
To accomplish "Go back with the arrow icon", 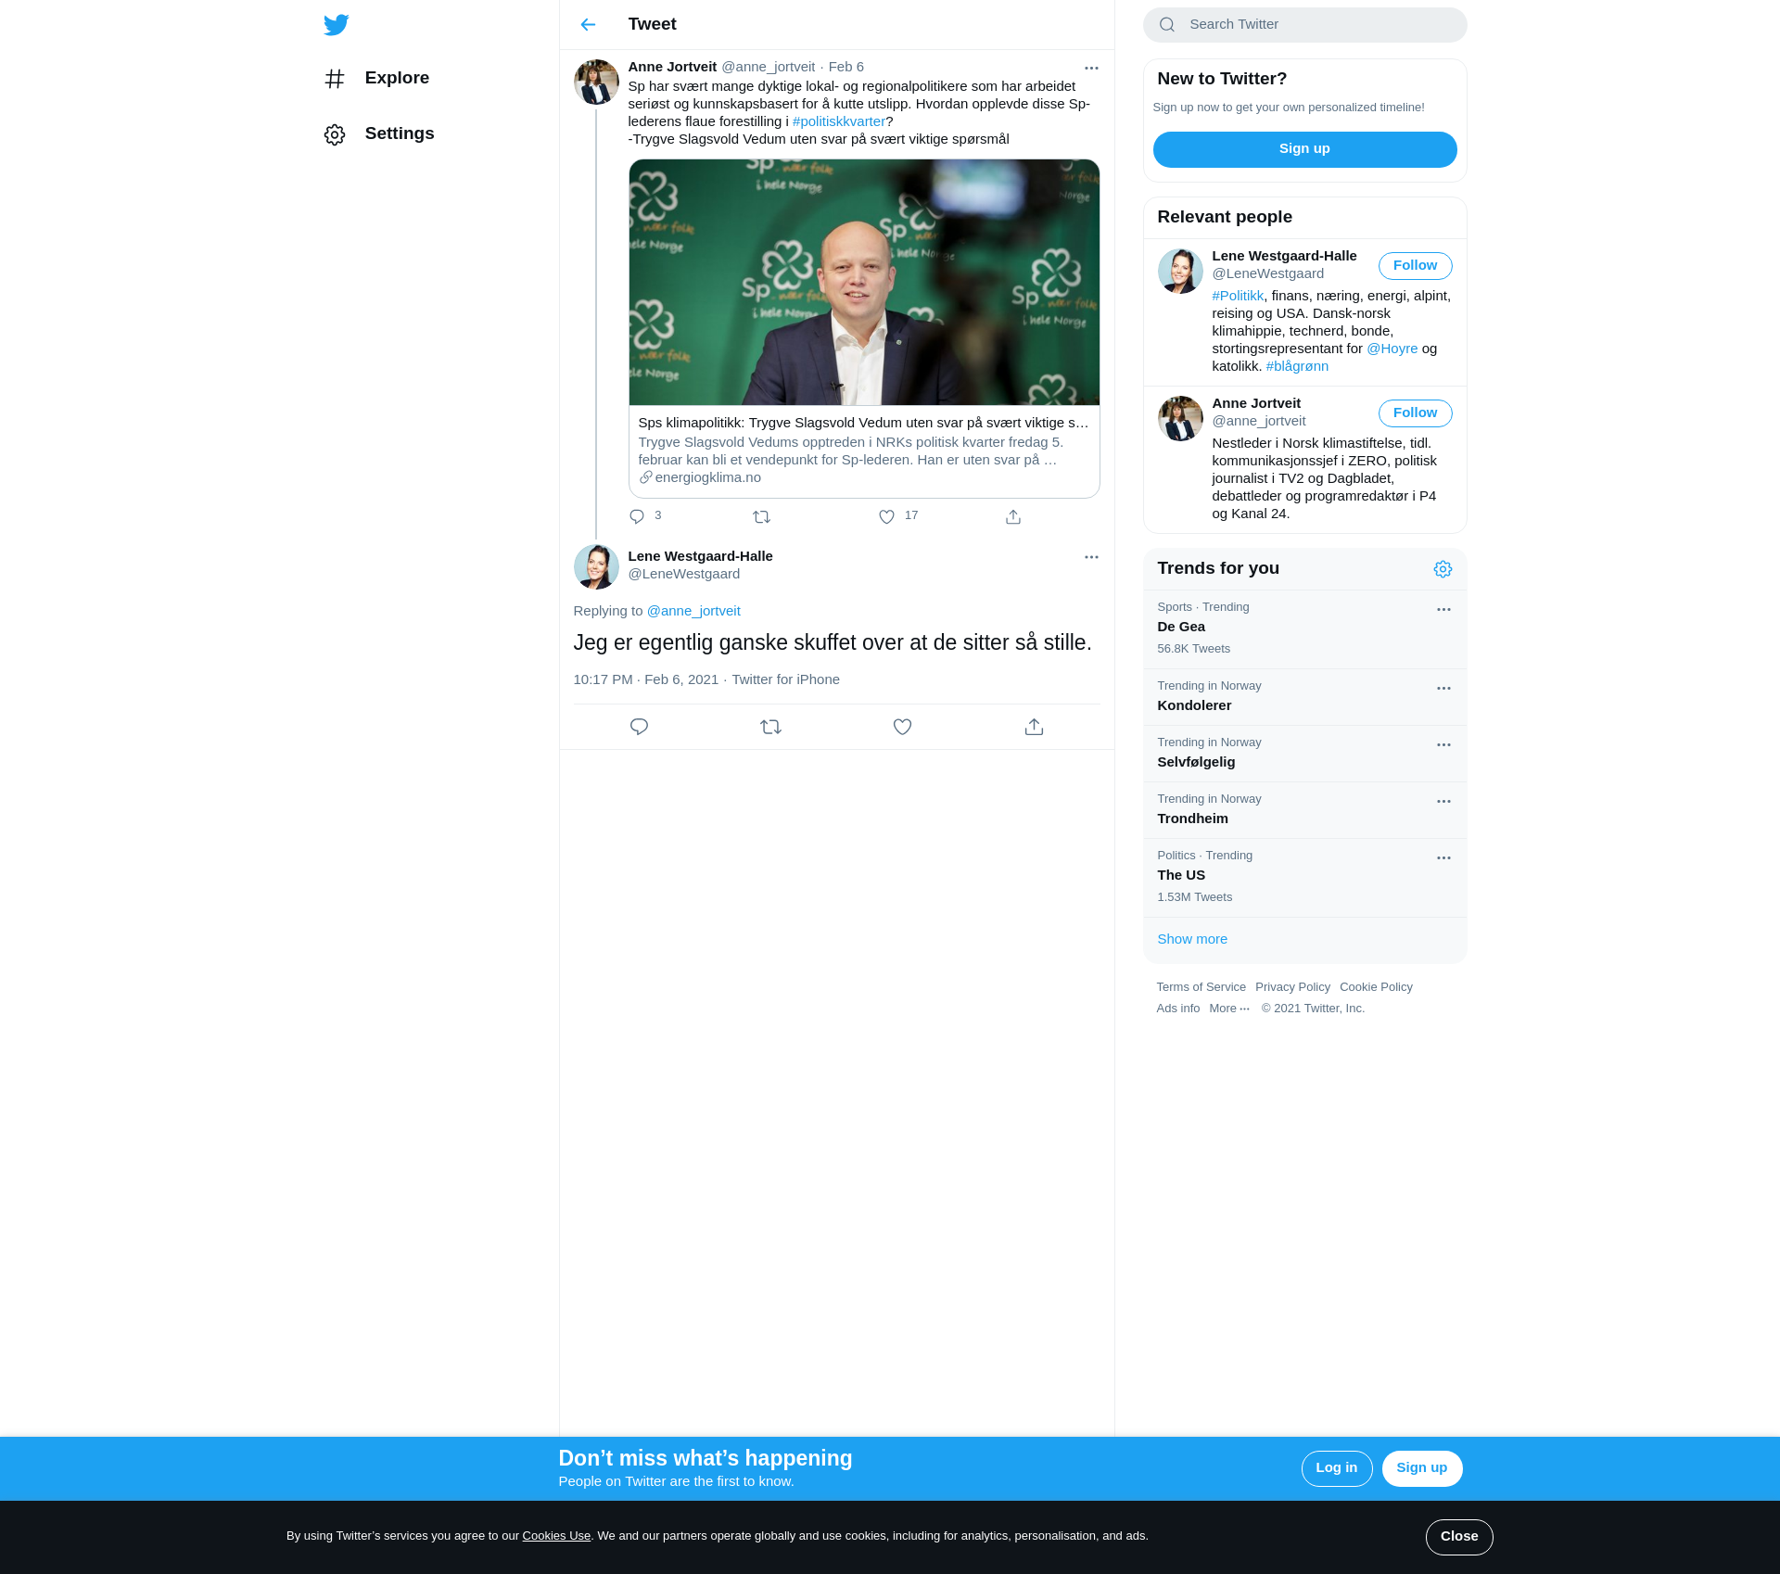I will point(588,25).
